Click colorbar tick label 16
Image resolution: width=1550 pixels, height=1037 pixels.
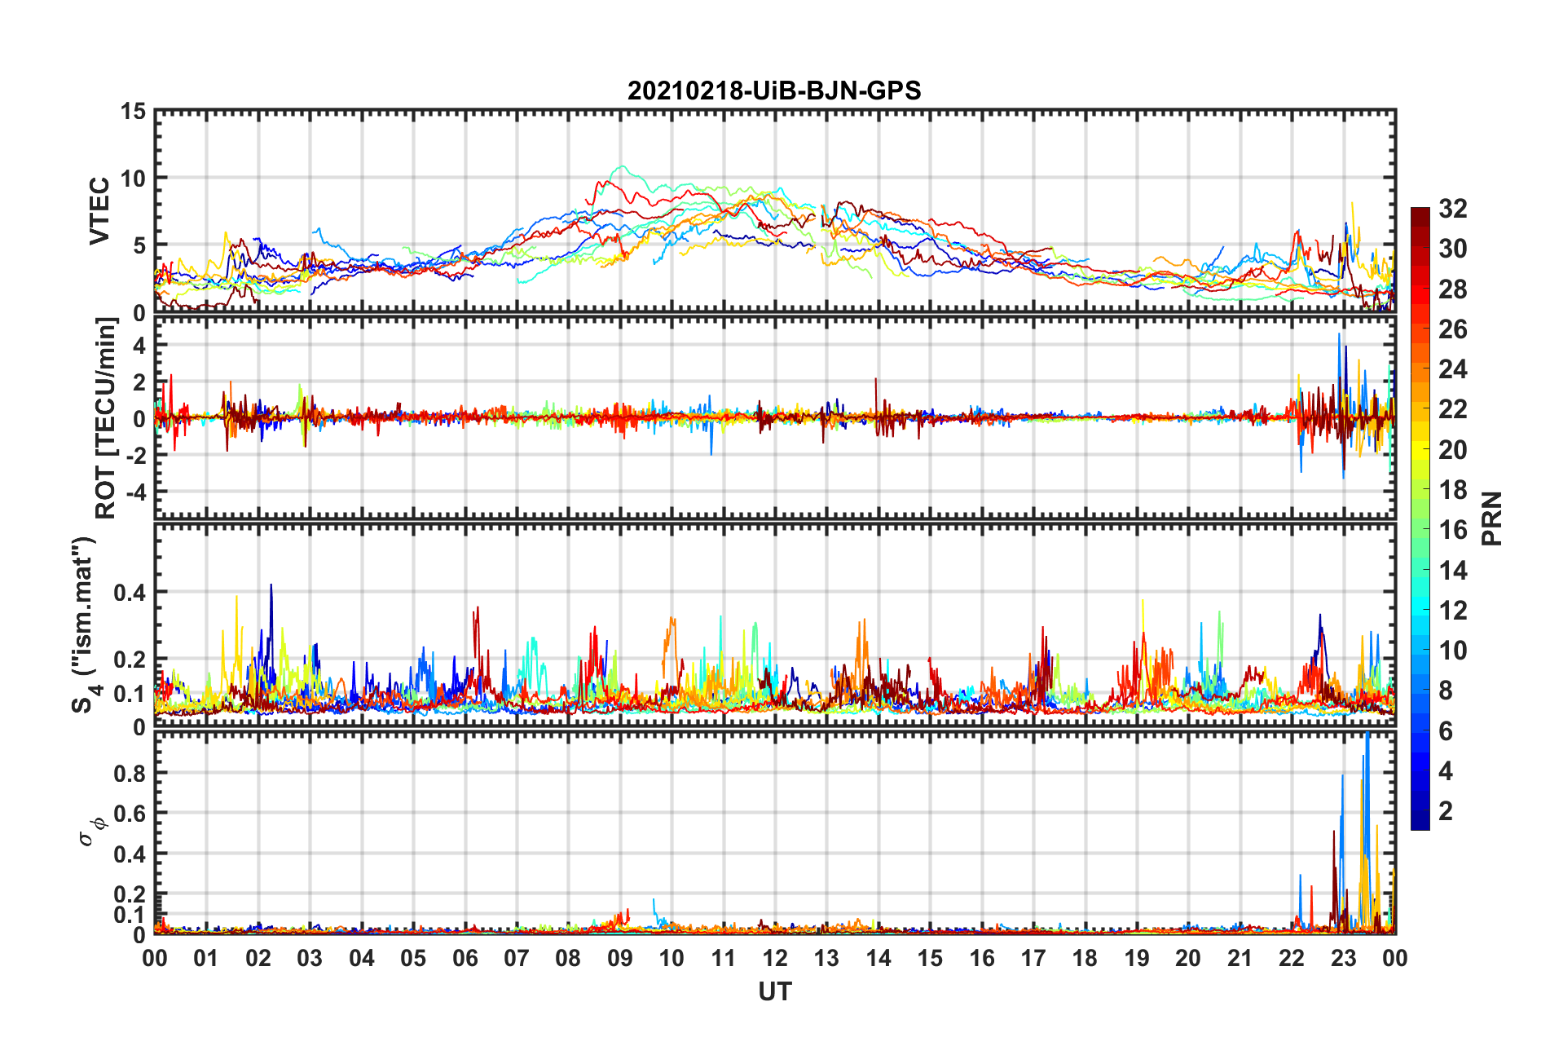[1453, 530]
